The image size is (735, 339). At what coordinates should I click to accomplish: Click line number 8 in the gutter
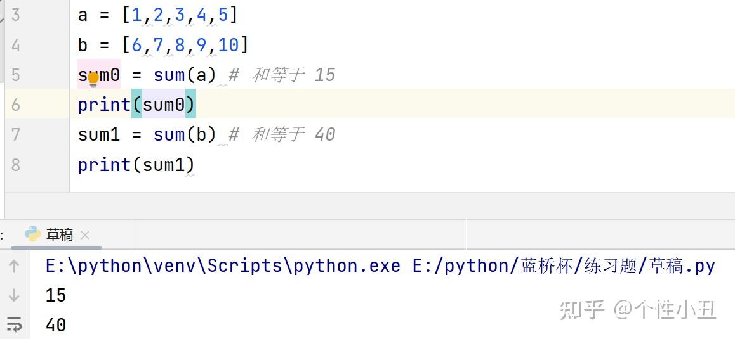(x=15, y=165)
